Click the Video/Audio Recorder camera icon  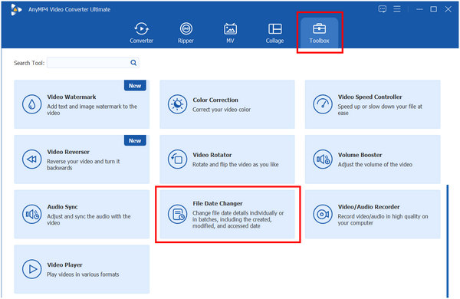323,214
